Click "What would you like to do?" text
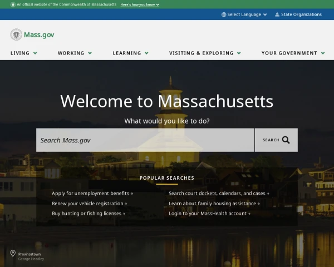Viewport: 334px width, 267px height. click(167, 121)
